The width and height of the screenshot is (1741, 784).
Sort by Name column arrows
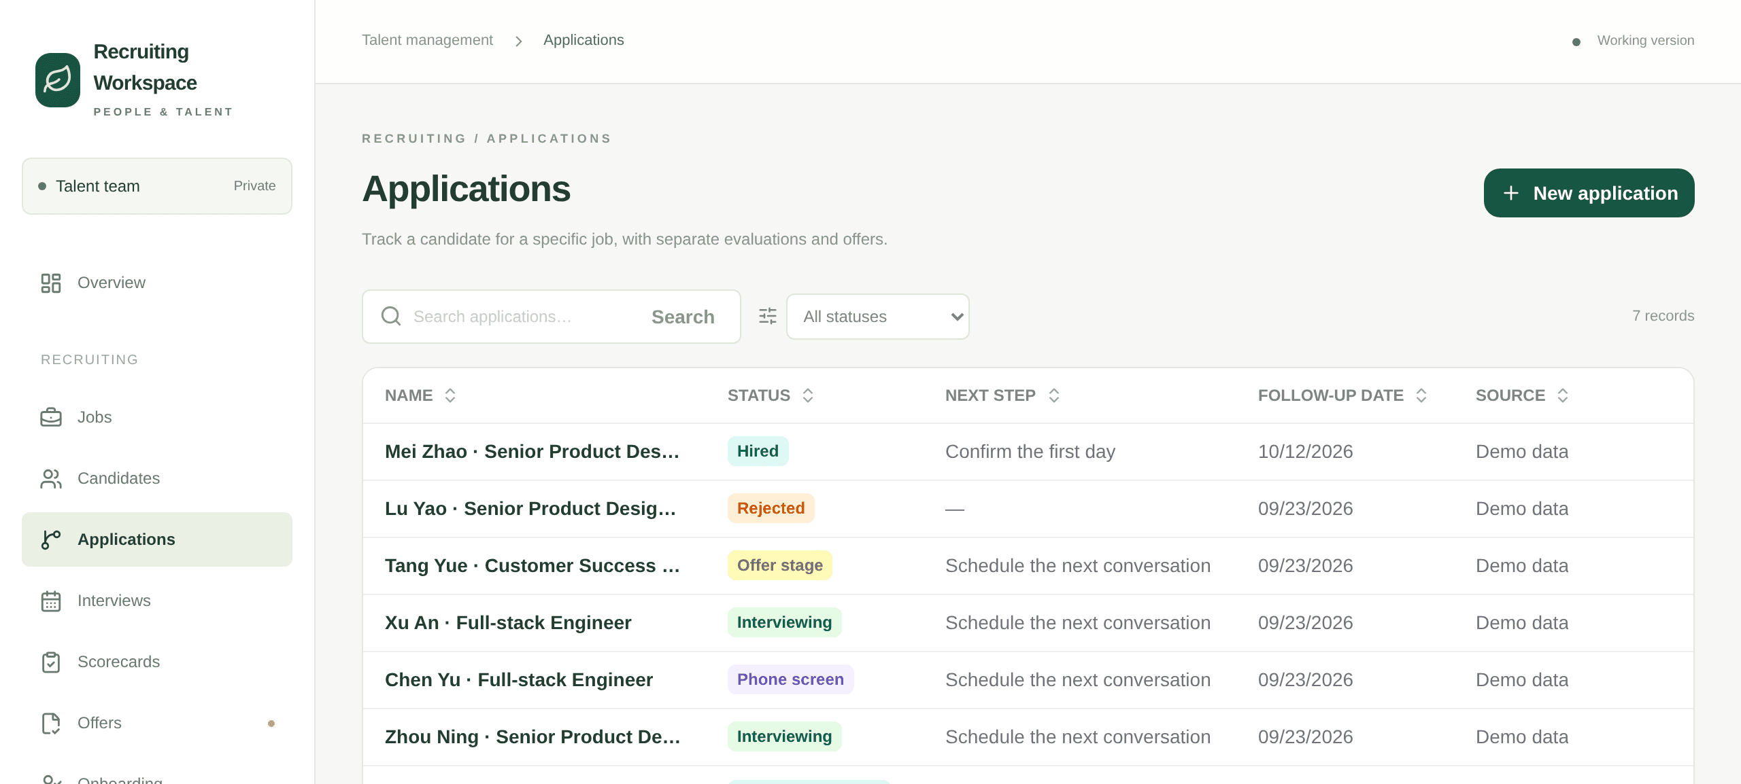450,395
